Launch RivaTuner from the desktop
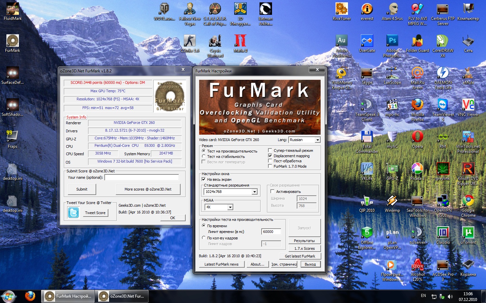The image size is (486, 303). (x=342, y=9)
